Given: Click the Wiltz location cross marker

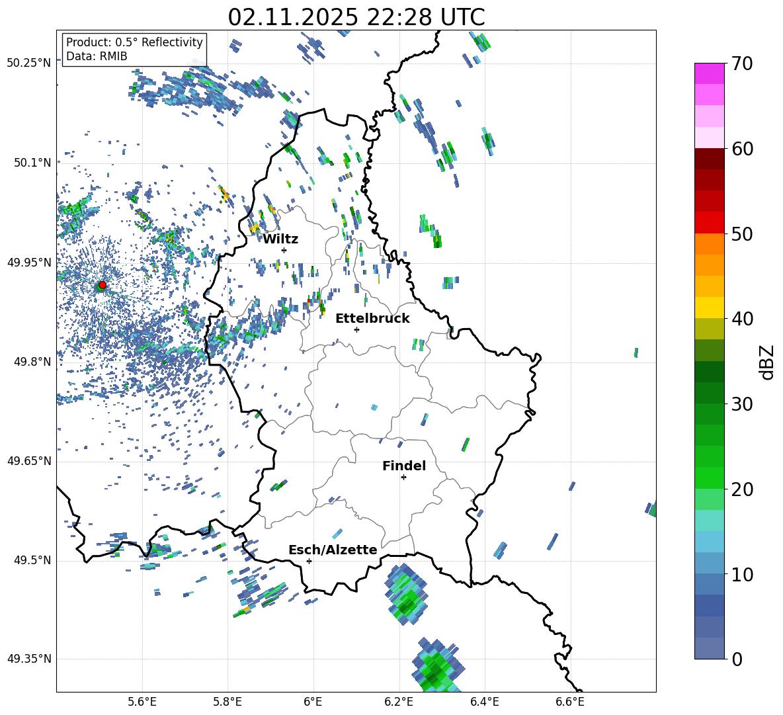Looking at the screenshot, I should point(284,250).
